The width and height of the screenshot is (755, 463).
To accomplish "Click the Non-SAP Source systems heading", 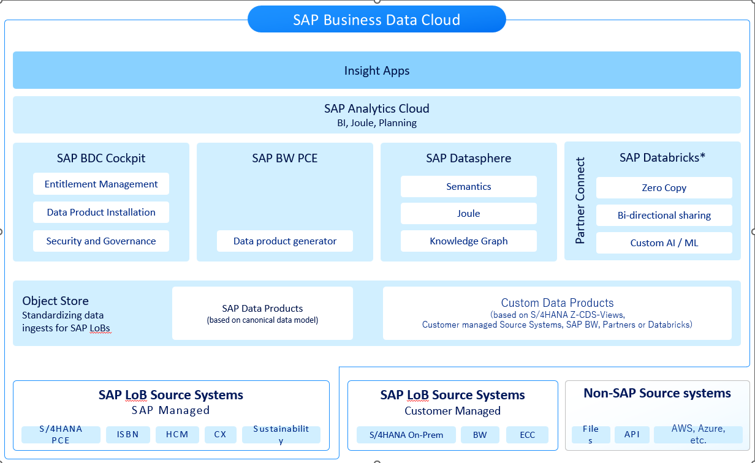I will [x=657, y=393].
